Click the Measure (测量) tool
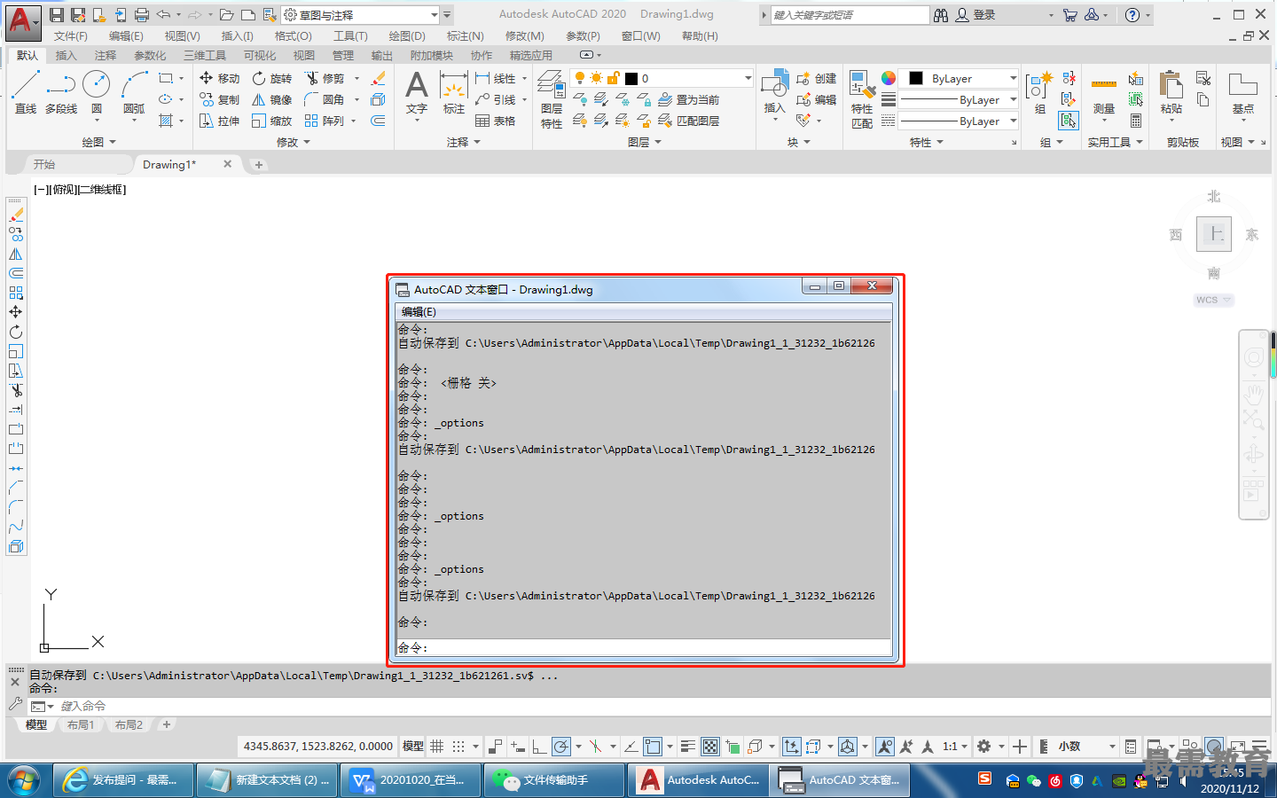Screen dimensions: 1277x798 click(1104, 92)
